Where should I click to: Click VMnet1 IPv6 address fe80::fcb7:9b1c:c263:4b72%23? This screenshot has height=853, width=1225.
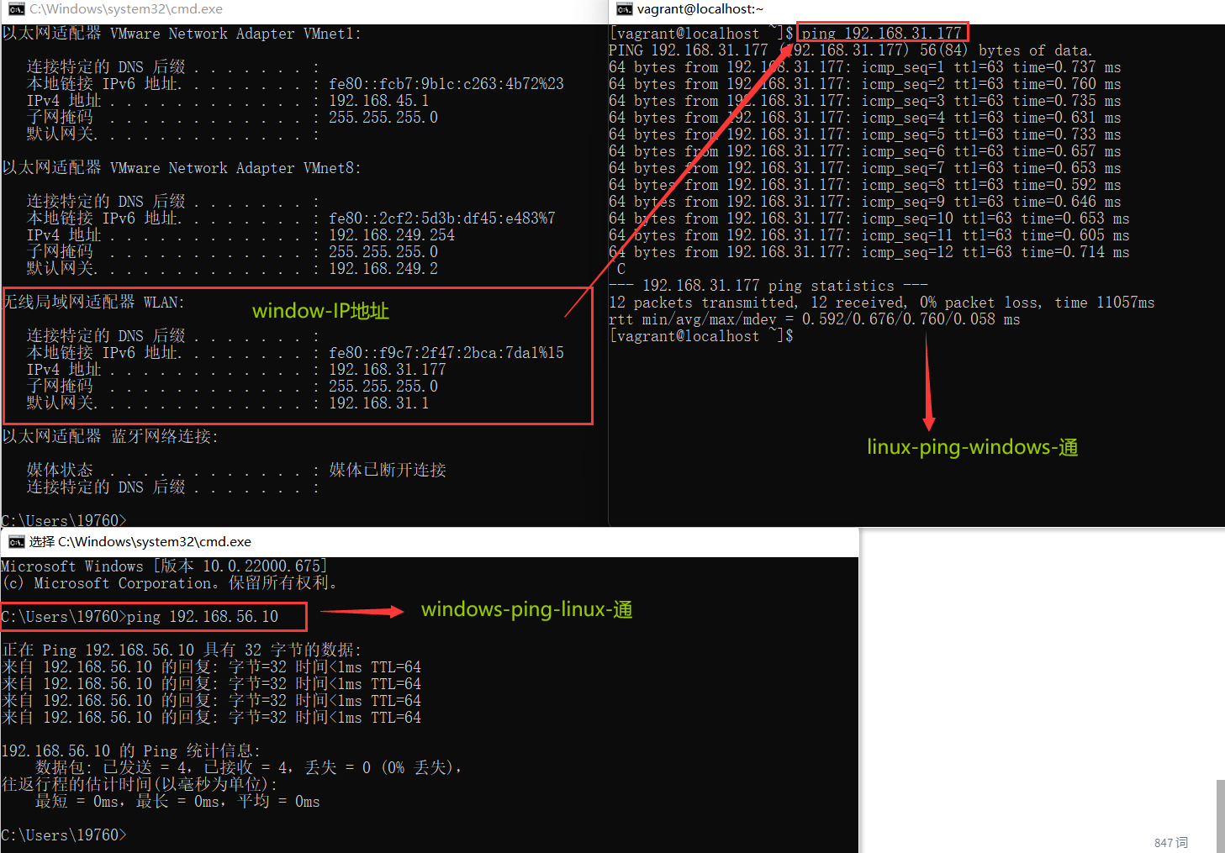click(x=446, y=84)
